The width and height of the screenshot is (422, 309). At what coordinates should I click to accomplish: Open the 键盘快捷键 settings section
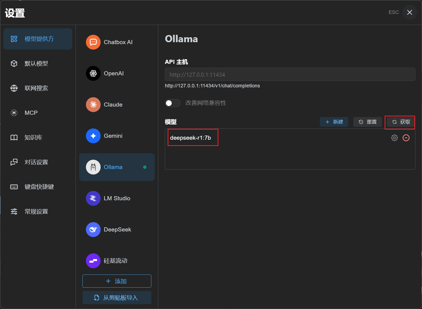click(x=38, y=187)
